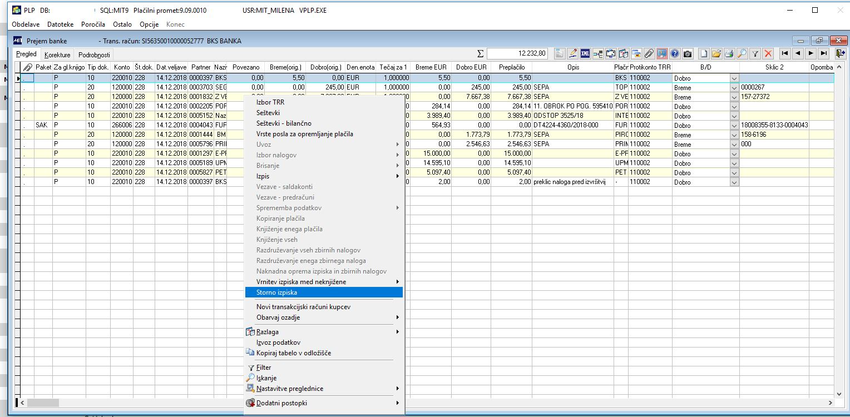Click the paperclip attachments icon
Screen dimensions: 850x417
coord(649,53)
